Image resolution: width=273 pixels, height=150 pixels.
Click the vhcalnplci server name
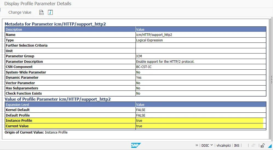pos(223,145)
